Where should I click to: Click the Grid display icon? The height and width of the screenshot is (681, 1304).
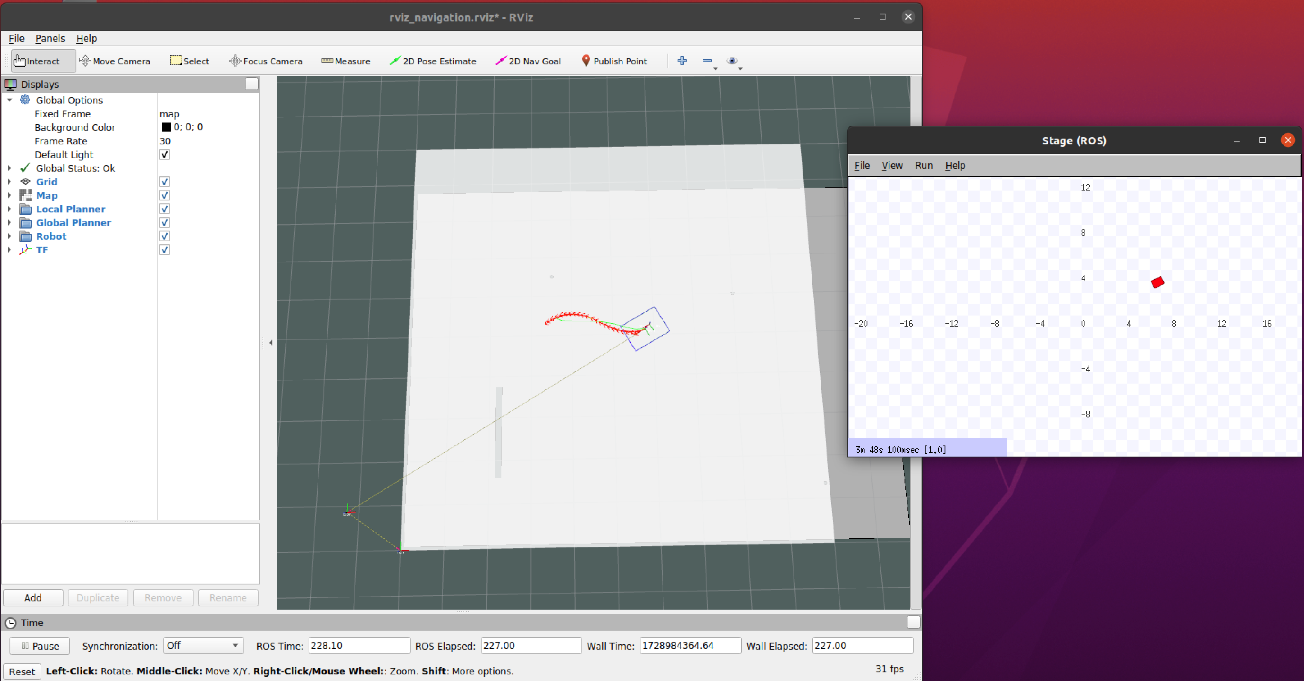(25, 181)
